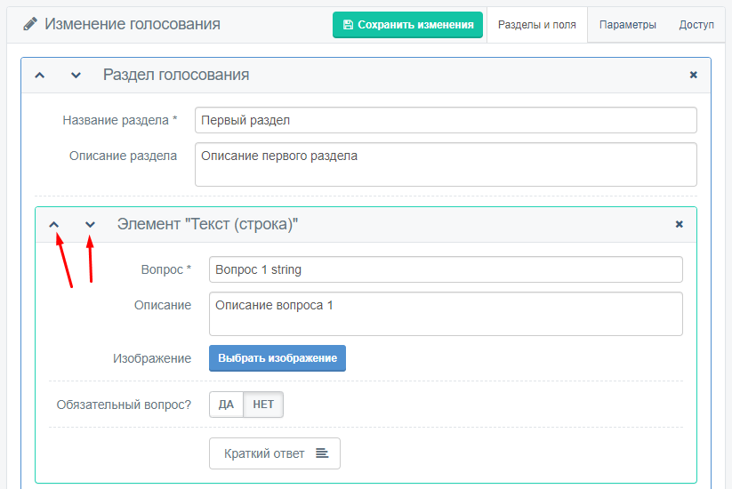Click the 'Название раздела *' label
Image resolution: width=732 pixels, height=489 pixels.
coord(120,120)
